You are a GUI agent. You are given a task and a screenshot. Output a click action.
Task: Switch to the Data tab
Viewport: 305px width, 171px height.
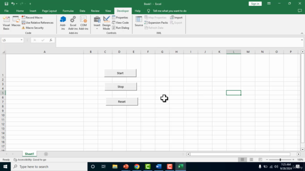82,11
